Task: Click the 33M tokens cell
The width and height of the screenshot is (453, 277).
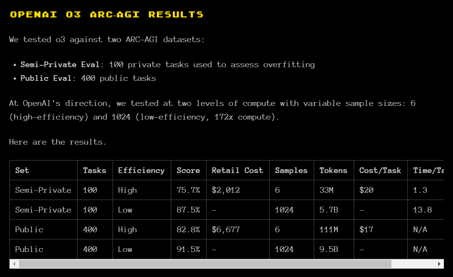Action: (334, 190)
